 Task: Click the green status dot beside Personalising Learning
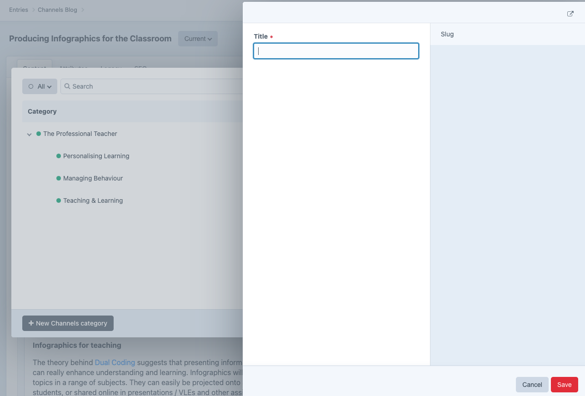pyautogui.click(x=59, y=155)
